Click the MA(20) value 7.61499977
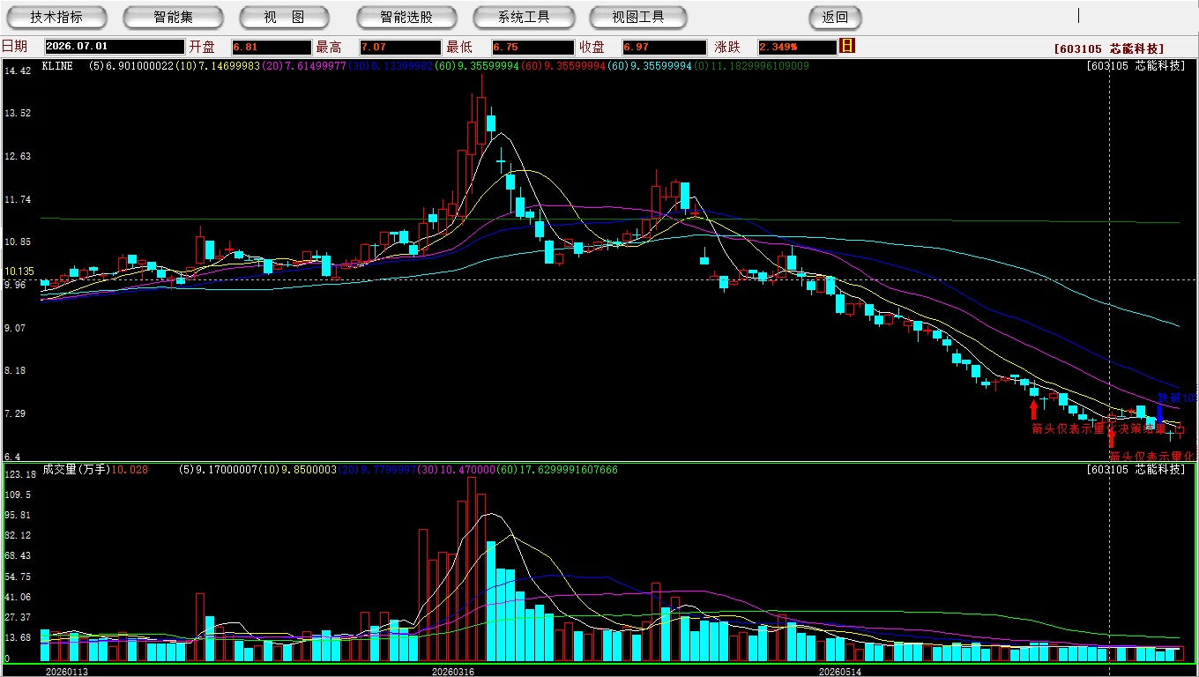Viewport: 1199px width, 677px height. [315, 66]
